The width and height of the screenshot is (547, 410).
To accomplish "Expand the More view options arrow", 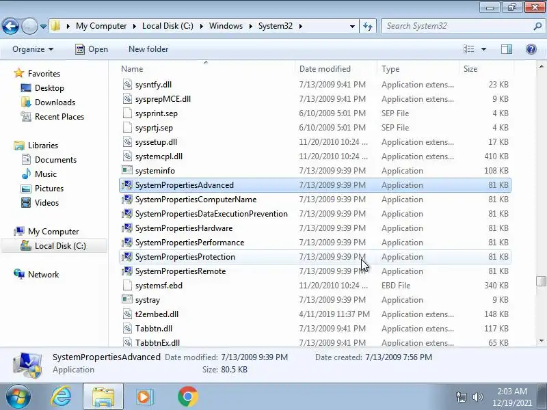I will [483, 49].
